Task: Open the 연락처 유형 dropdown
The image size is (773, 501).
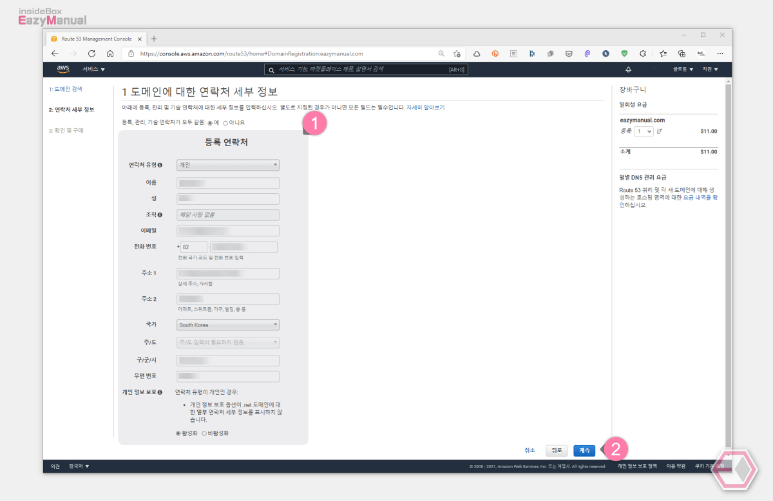Action: tap(227, 165)
